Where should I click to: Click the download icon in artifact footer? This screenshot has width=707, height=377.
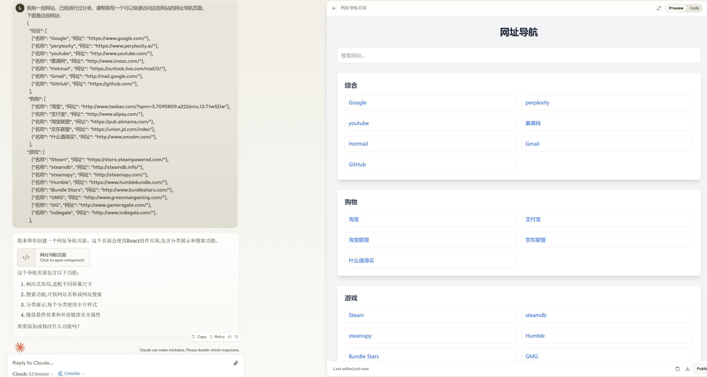(x=688, y=369)
